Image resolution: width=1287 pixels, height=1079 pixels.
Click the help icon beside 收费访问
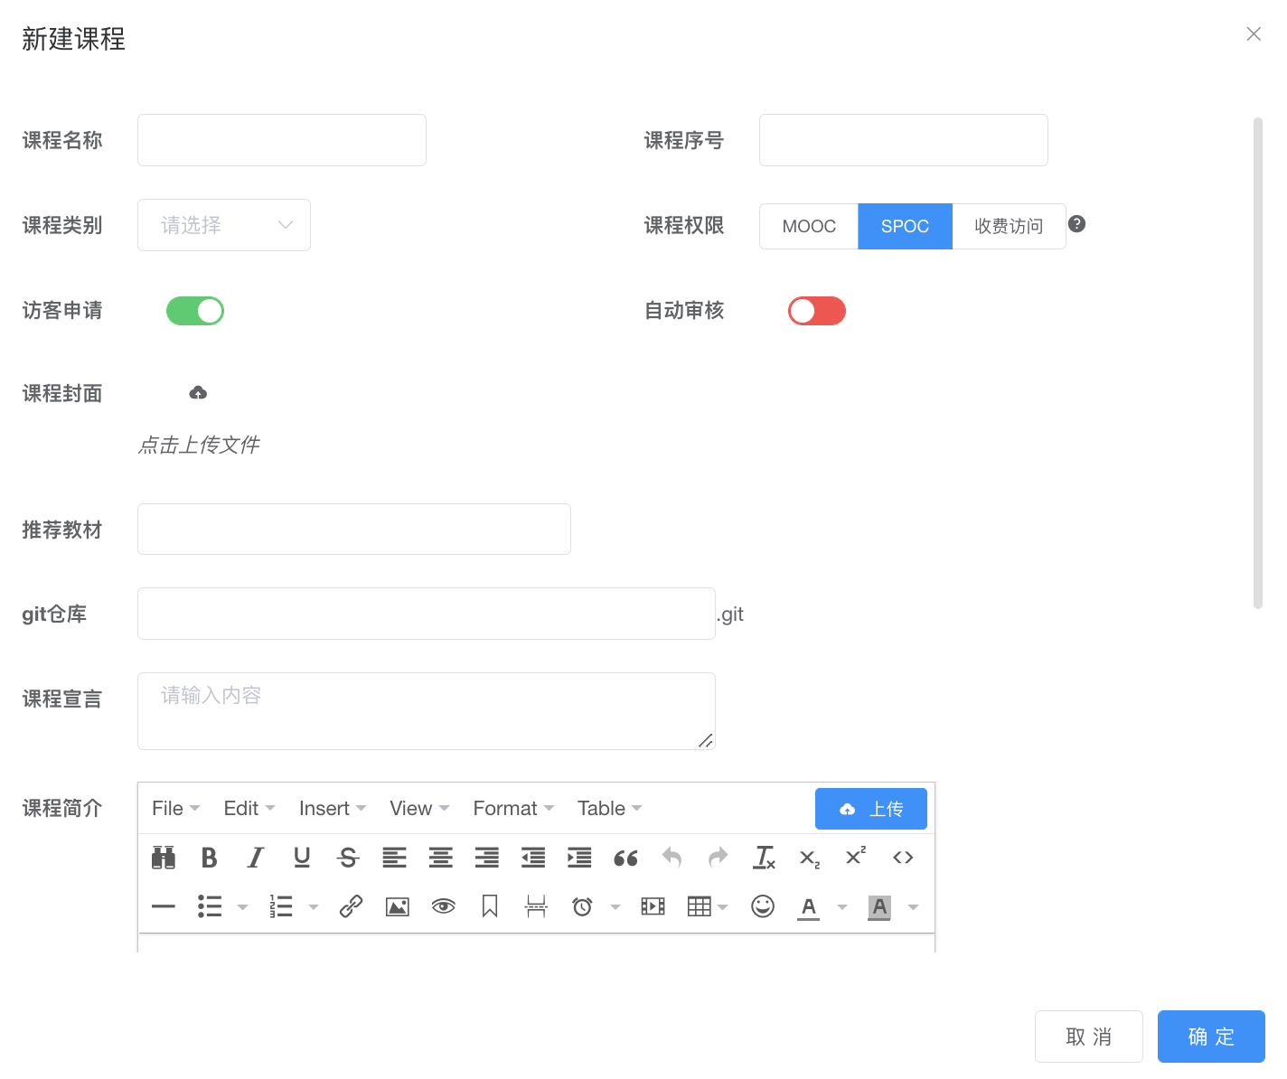[1076, 224]
